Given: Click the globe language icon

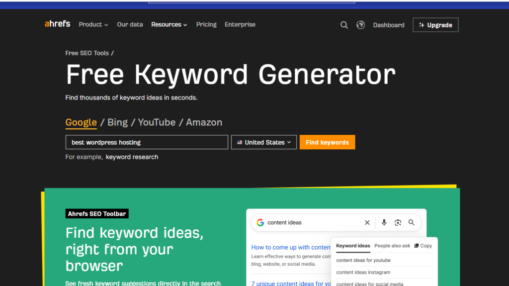Looking at the screenshot, I should [360, 25].
